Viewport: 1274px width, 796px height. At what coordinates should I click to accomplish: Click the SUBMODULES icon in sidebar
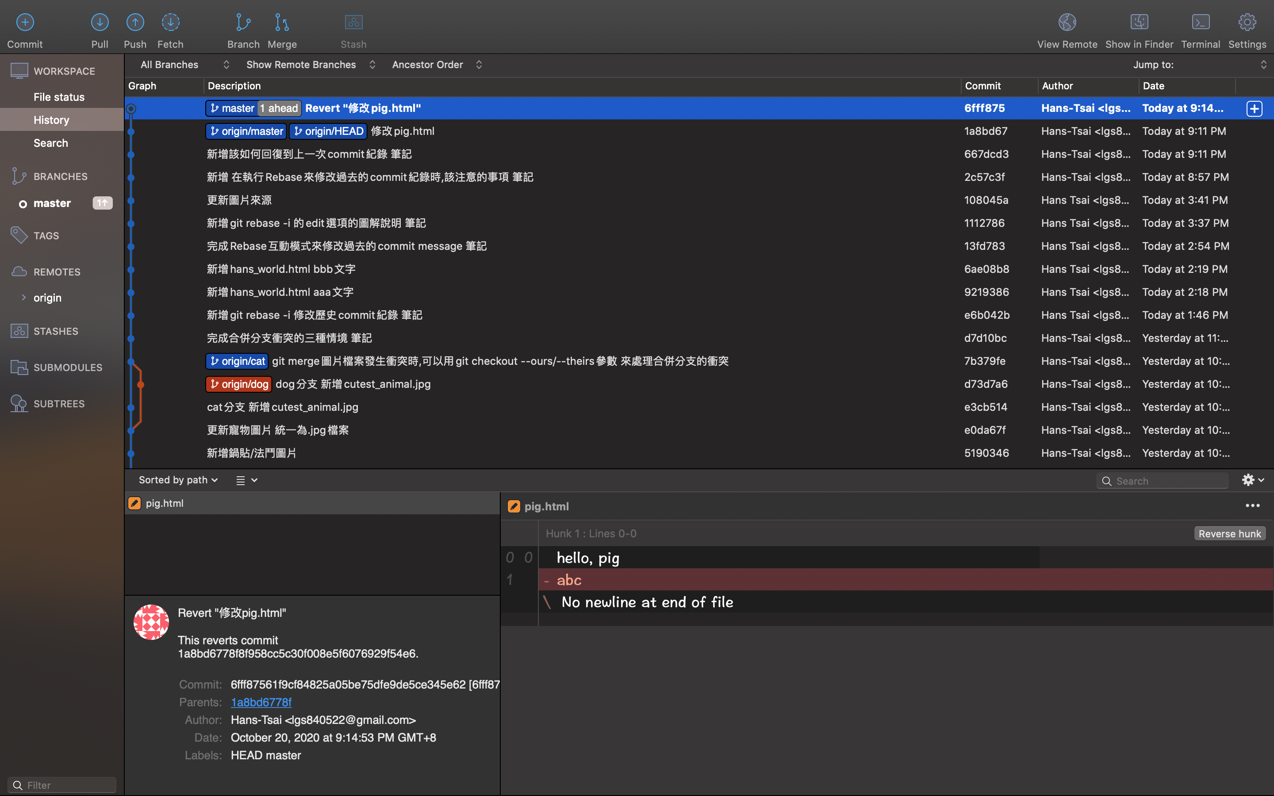[x=19, y=367]
